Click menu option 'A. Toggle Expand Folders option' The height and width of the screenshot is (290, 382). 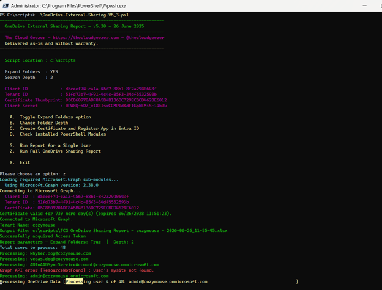pyautogui.click(x=50, y=117)
